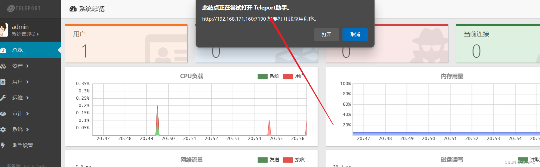The width and height of the screenshot is (540, 167).
Task: Click the 磁盘读写 chart title
Action: tap(452, 160)
